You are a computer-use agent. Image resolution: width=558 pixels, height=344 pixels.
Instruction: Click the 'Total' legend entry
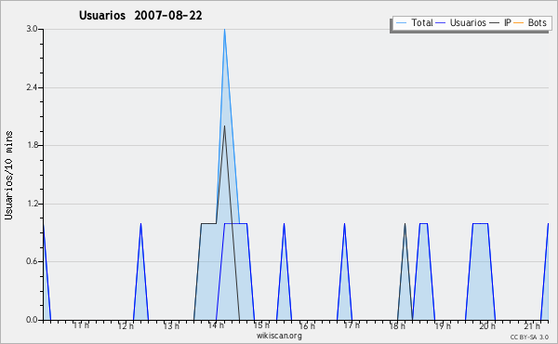pyautogui.click(x=414, y=23)
